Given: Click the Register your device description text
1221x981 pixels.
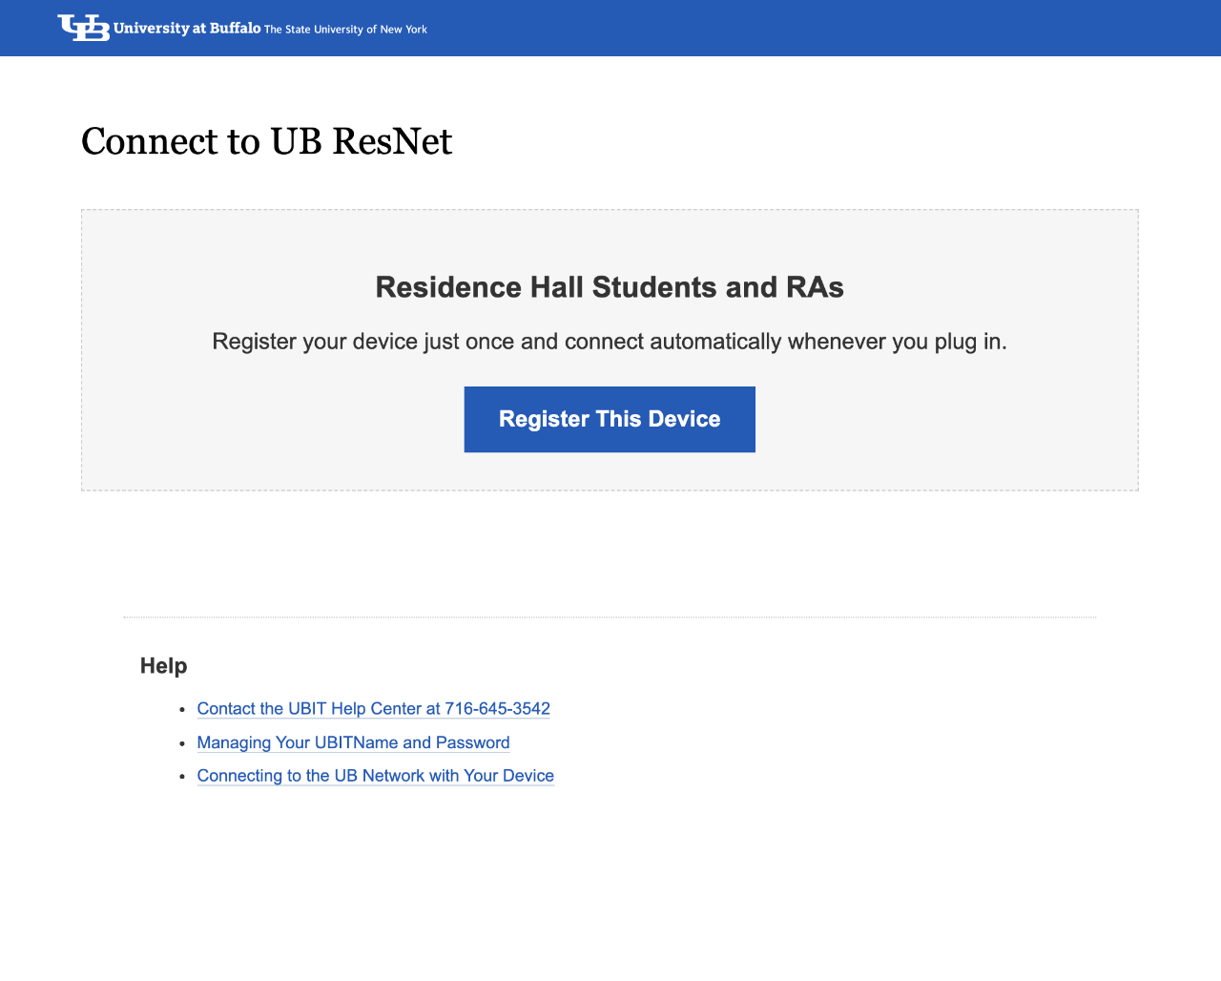Looking at the screenshot, I should pos(610,342).
